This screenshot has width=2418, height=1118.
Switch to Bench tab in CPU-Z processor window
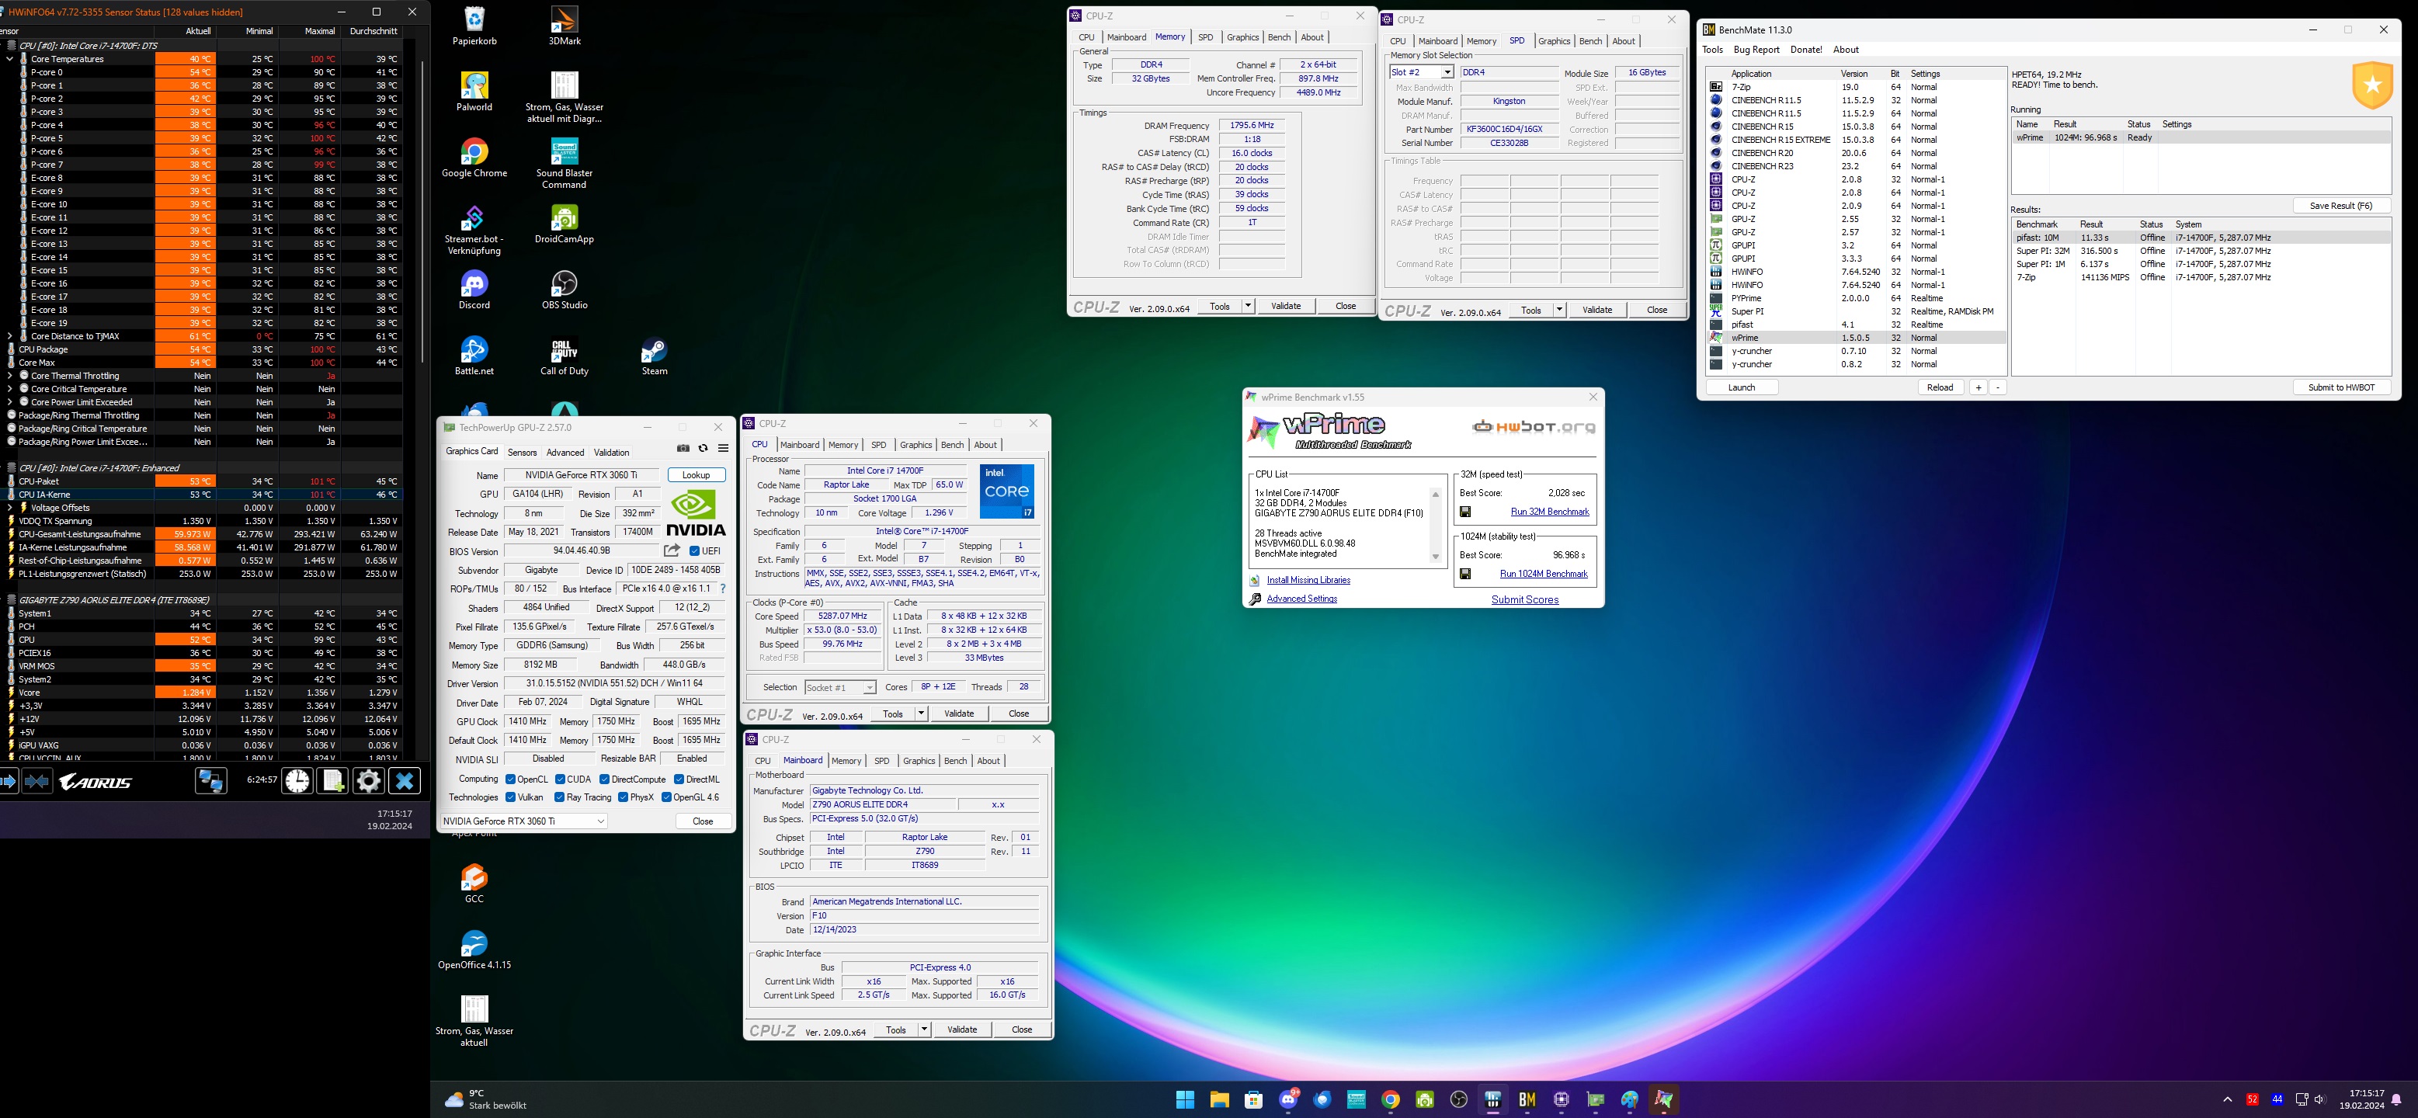click(x=952, y=445)
